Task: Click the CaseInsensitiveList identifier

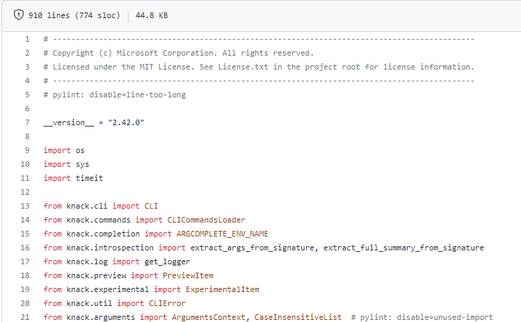Action: [x=298, y=317]
